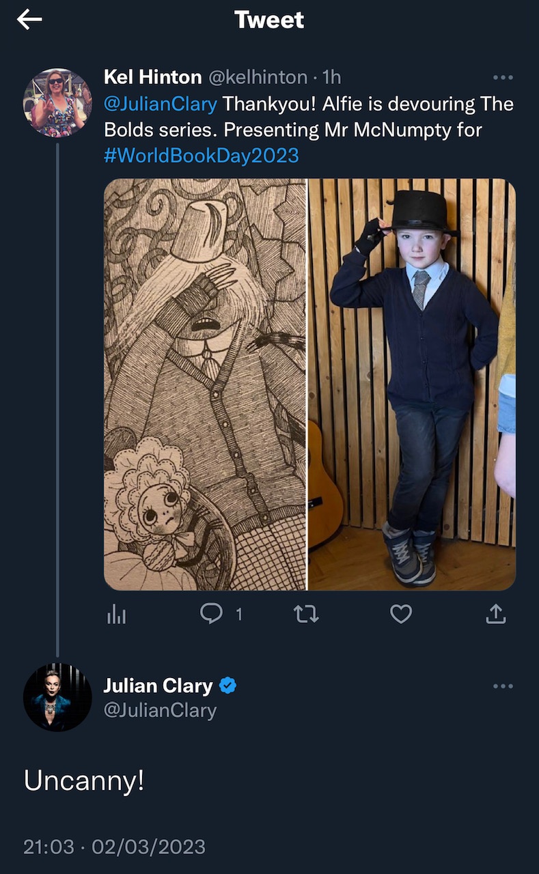Viewport: 539px width, 874px height.
Task: Open the Julian Clary display name
Action: [158, 686]
